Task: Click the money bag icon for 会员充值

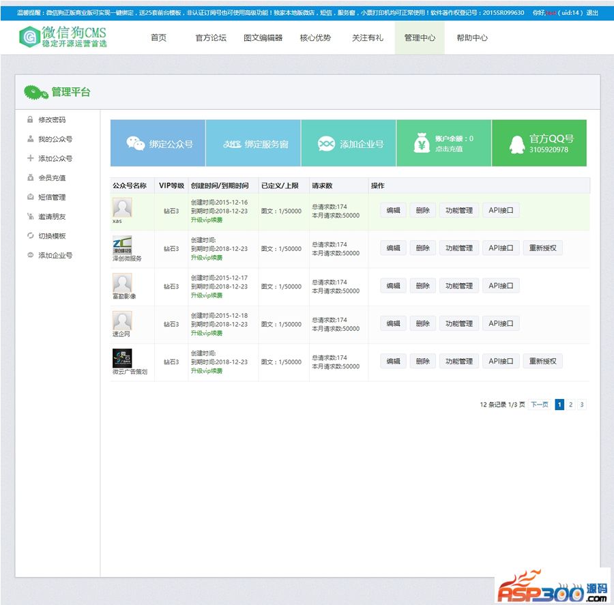Action: tap(30, 178)
